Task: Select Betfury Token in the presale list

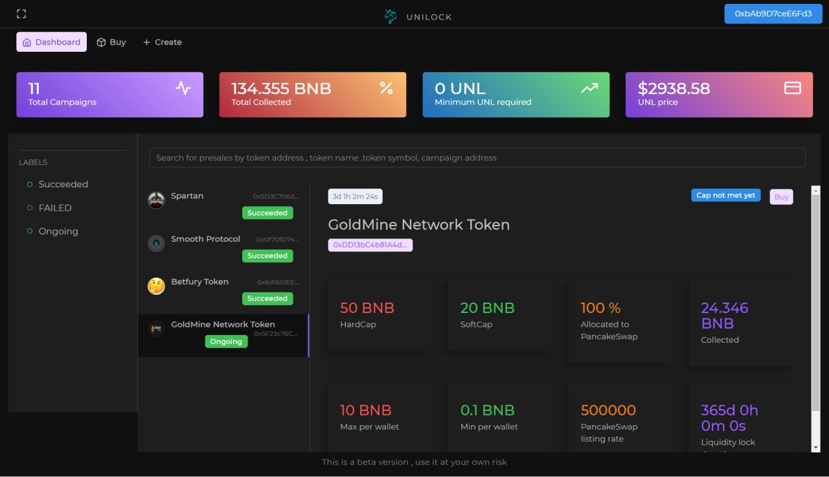Action: coord(223,292)
